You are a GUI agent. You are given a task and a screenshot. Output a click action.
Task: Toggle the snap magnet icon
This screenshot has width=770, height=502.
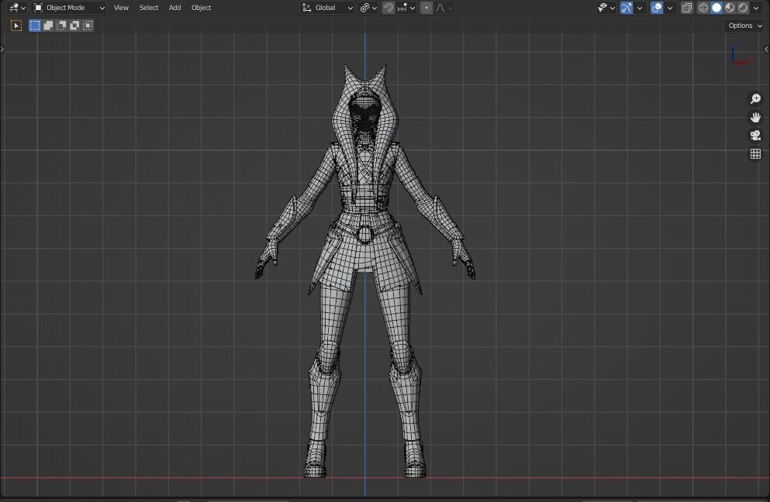pyautogui.click(x=388, y=8)
